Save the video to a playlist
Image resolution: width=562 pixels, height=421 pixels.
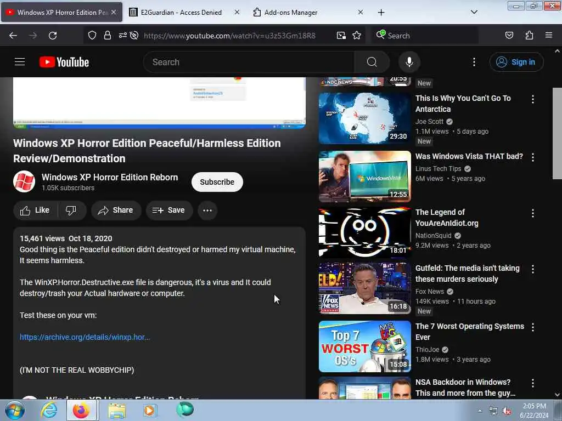coord(169,210)
